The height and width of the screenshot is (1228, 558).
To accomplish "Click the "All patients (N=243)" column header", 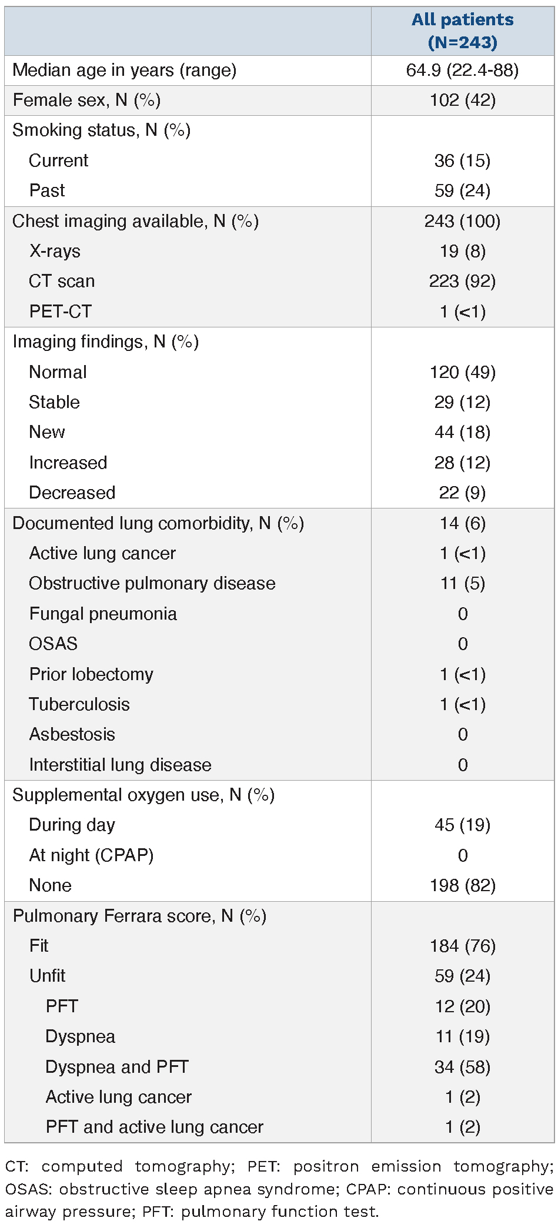I will pos(462,31).
